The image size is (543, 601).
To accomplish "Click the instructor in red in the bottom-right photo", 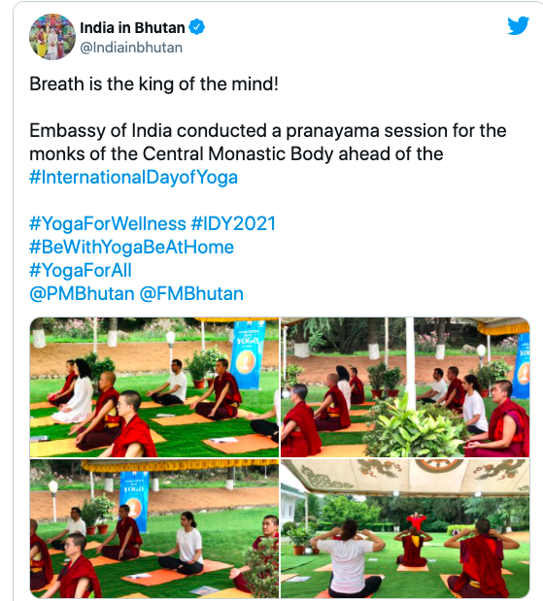I will pyautogui.click(x=417, y=520).
